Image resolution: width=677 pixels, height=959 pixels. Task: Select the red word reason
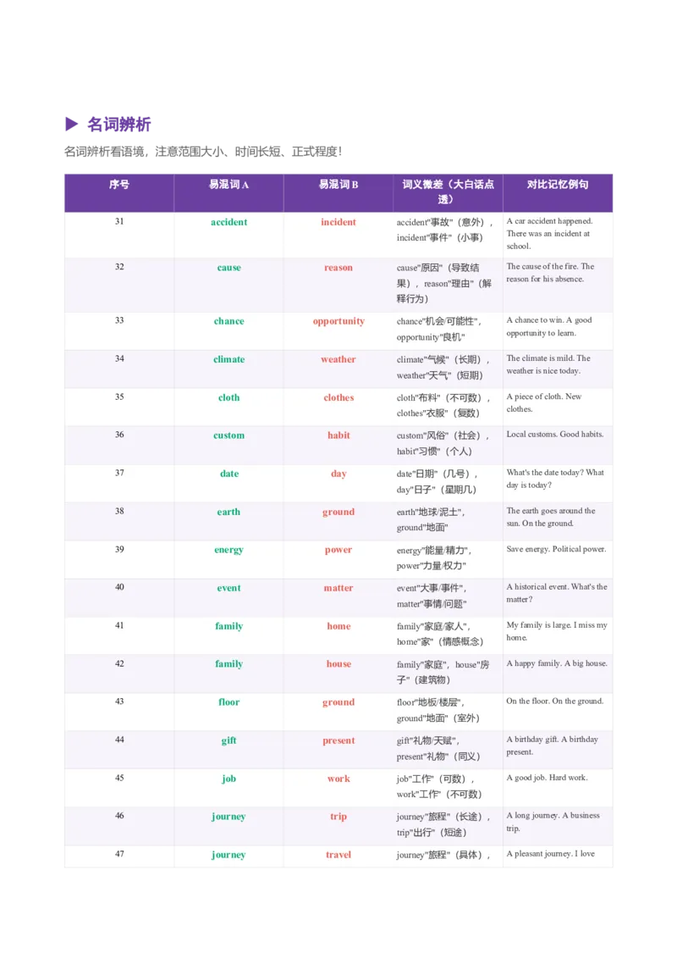tap(338, 267)
